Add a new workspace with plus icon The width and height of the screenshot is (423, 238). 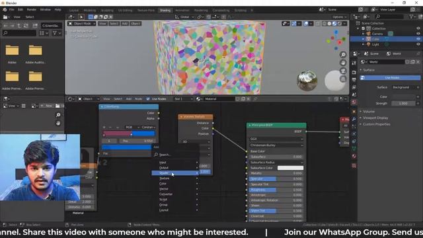(252, 11)
